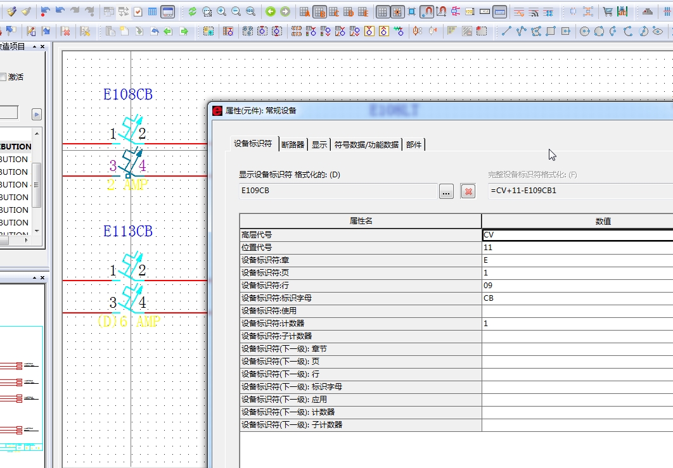Open the browse button next to E109CB
The image size is (673, 468).
coord(446,191)
